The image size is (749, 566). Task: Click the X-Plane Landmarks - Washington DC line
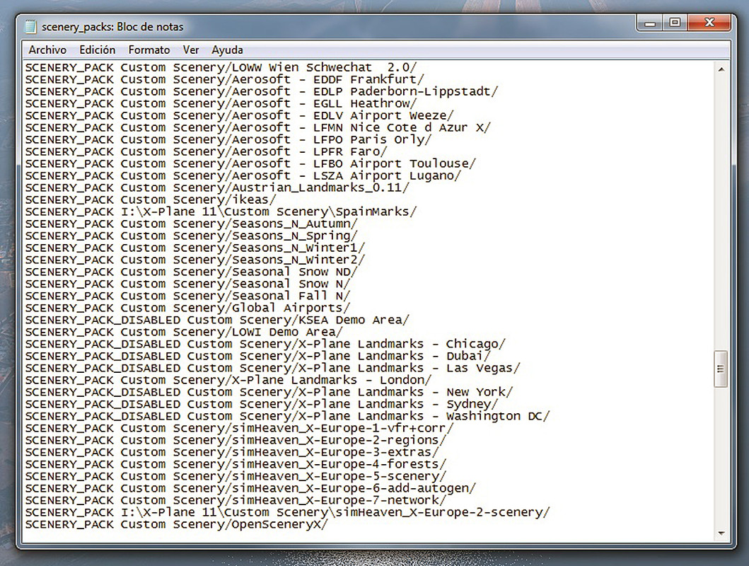click(x=288, y=416)
